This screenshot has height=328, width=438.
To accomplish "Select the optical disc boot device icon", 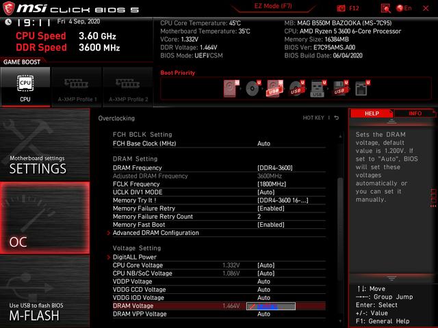I will [x=253, y=88].
